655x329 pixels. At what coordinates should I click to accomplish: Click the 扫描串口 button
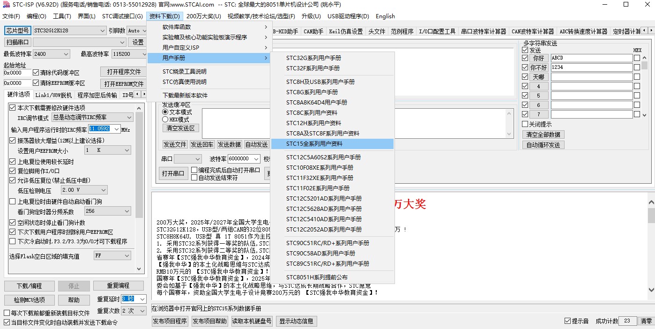coord(18,42)
